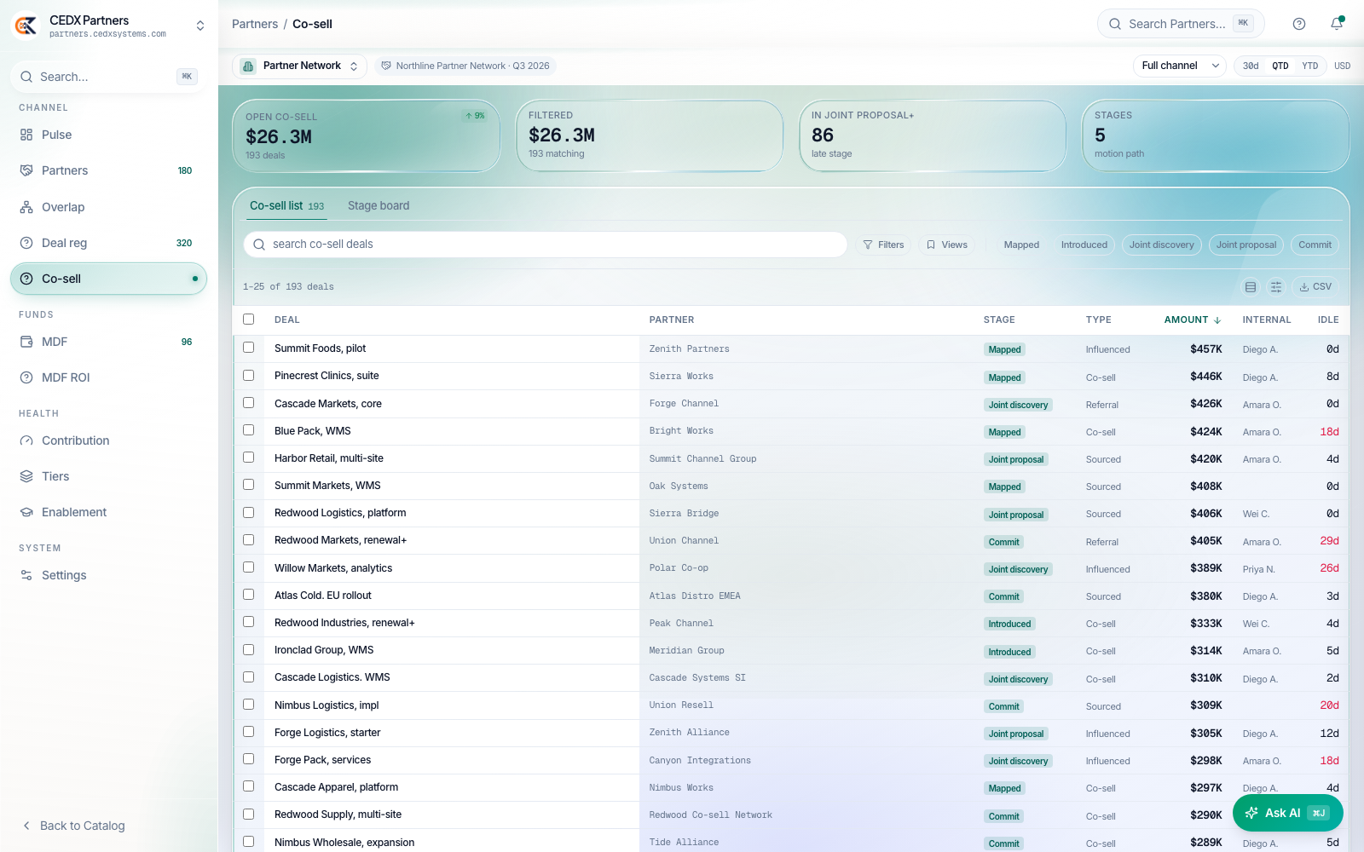Filter by Commit stage chip

click(x=1315, y=245)
